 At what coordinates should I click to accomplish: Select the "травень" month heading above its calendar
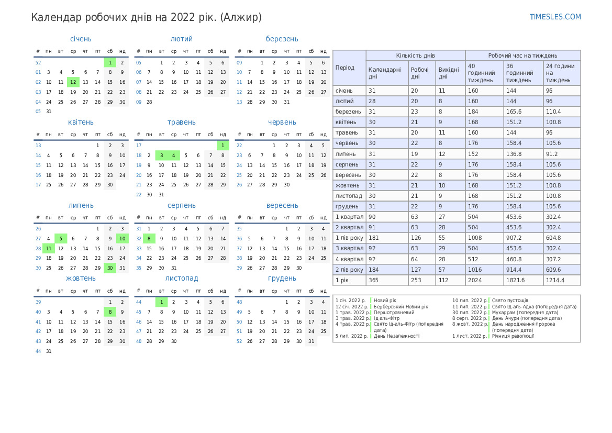pos(182,122)
